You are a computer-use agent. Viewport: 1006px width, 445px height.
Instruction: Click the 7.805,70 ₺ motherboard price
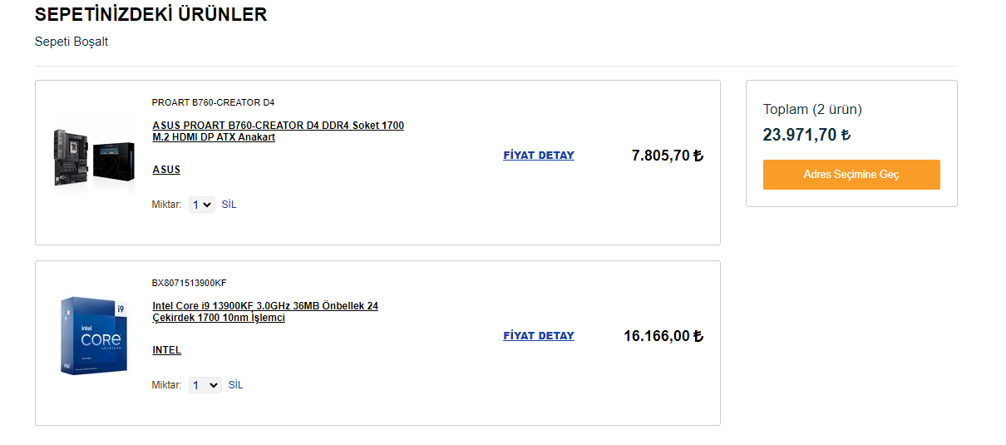point(667,156)
